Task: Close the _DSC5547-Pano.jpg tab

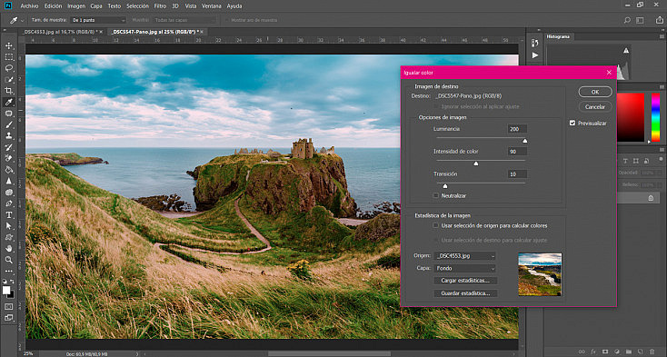Action: click(202, 32)
